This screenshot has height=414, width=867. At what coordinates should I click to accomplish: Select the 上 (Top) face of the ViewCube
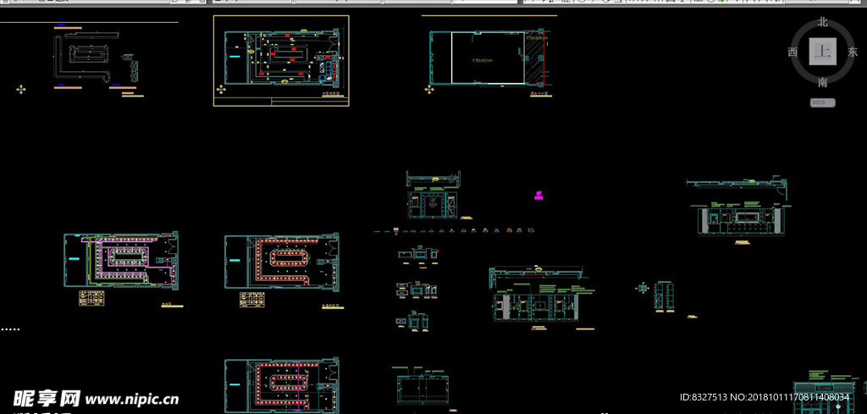tap(822, 52)
